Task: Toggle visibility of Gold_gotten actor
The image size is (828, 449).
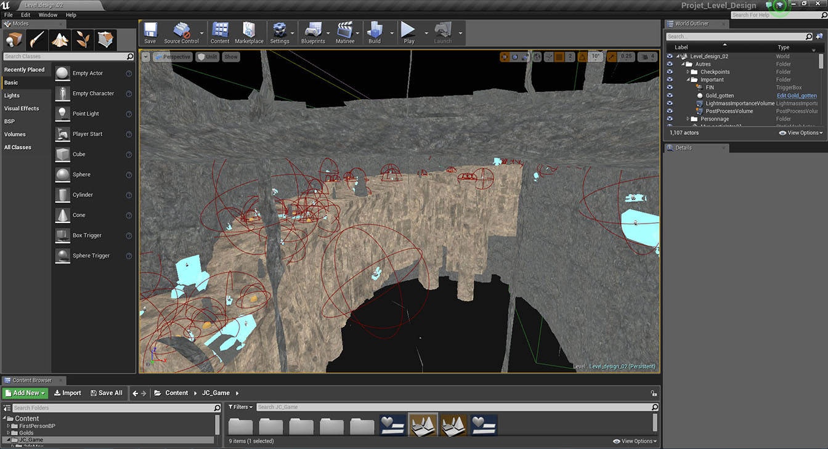Action: point(670,95)
